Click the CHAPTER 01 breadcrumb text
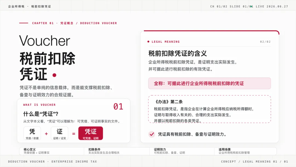 pyautogui.click(x=43, y=23)
